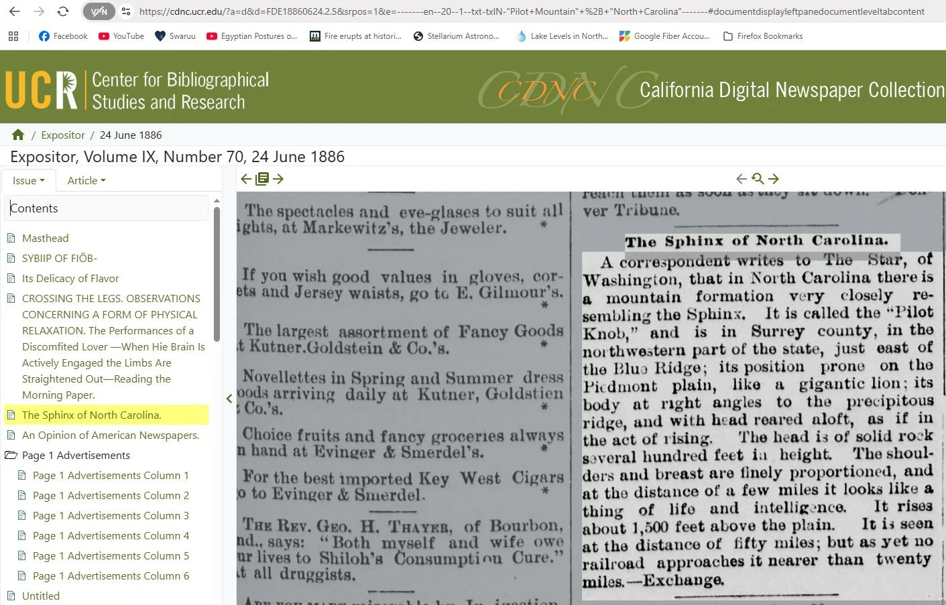This screenshot has width=946, height=605.
Task: Open the apps grid icon in bookmarks bar
Action: [x=13, y=36]
